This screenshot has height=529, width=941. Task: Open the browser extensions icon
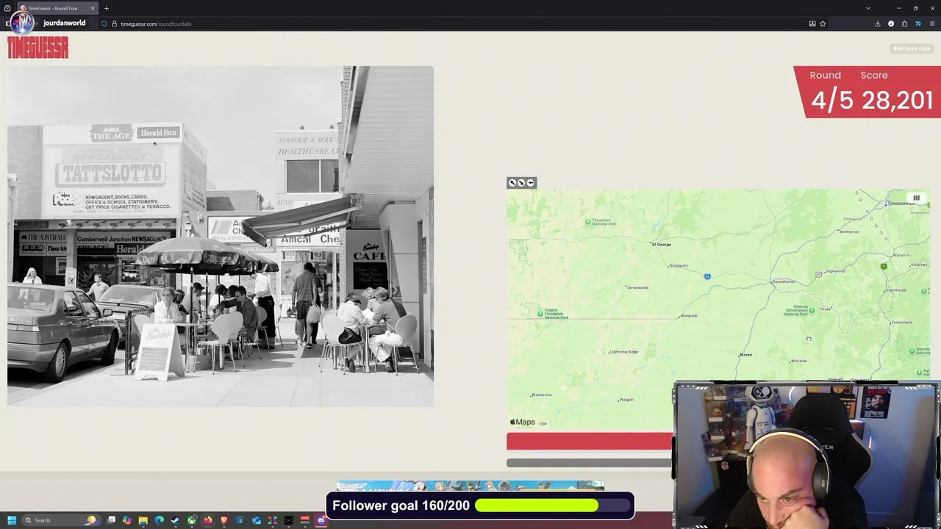pos(904,24)
